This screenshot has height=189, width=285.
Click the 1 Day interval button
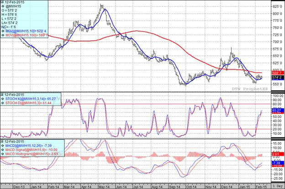pyautogui.click(x=278, y=186)
